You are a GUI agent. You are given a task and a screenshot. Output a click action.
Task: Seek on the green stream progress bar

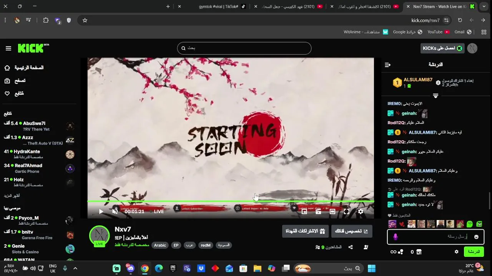[x=231, y=201]
